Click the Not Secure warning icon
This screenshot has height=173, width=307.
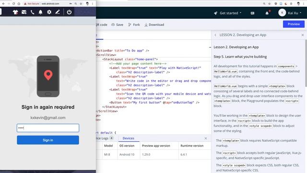(25, 3)
